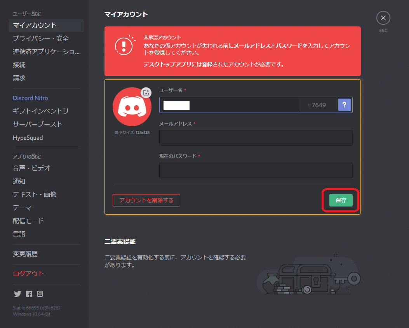The image size is (409, 328).
Task: Select マイアカウント in the sidebar
Action: [46, 25]
